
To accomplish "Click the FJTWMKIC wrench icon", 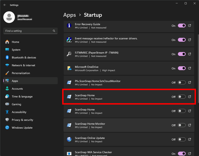I will pos(69,54).
